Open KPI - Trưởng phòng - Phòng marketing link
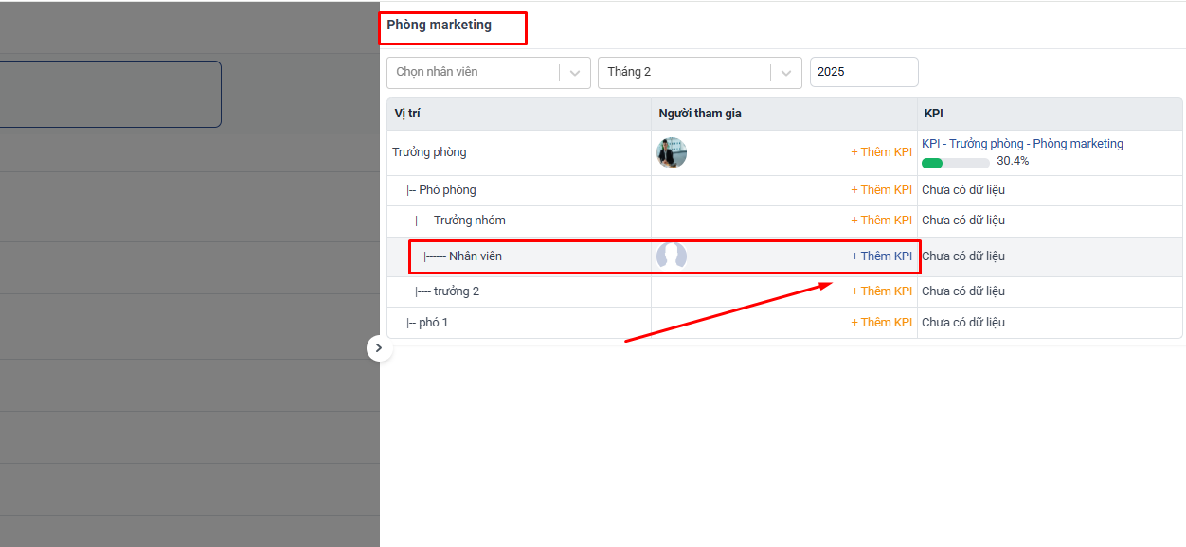This screenshot has height=547, width=1186. (1022, 144)
